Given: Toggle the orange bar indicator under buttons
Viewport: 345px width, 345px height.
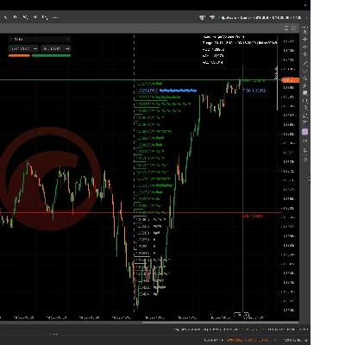Looking at the screenshot, I should click(x=19, y=56).
